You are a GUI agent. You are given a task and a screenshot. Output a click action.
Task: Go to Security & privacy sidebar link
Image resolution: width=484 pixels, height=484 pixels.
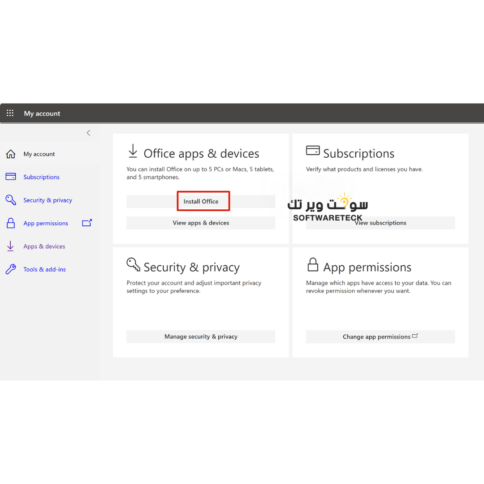click(48, 200)
